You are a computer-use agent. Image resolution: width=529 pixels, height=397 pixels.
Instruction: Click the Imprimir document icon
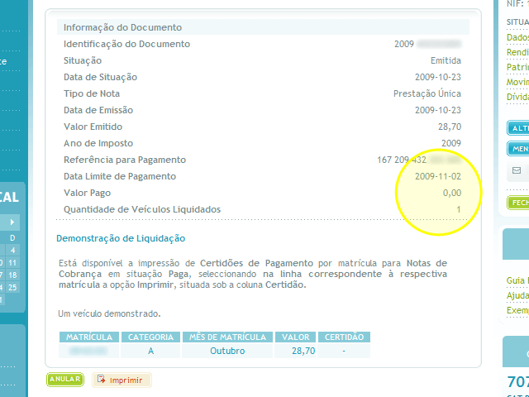click(x=101, y=380)
